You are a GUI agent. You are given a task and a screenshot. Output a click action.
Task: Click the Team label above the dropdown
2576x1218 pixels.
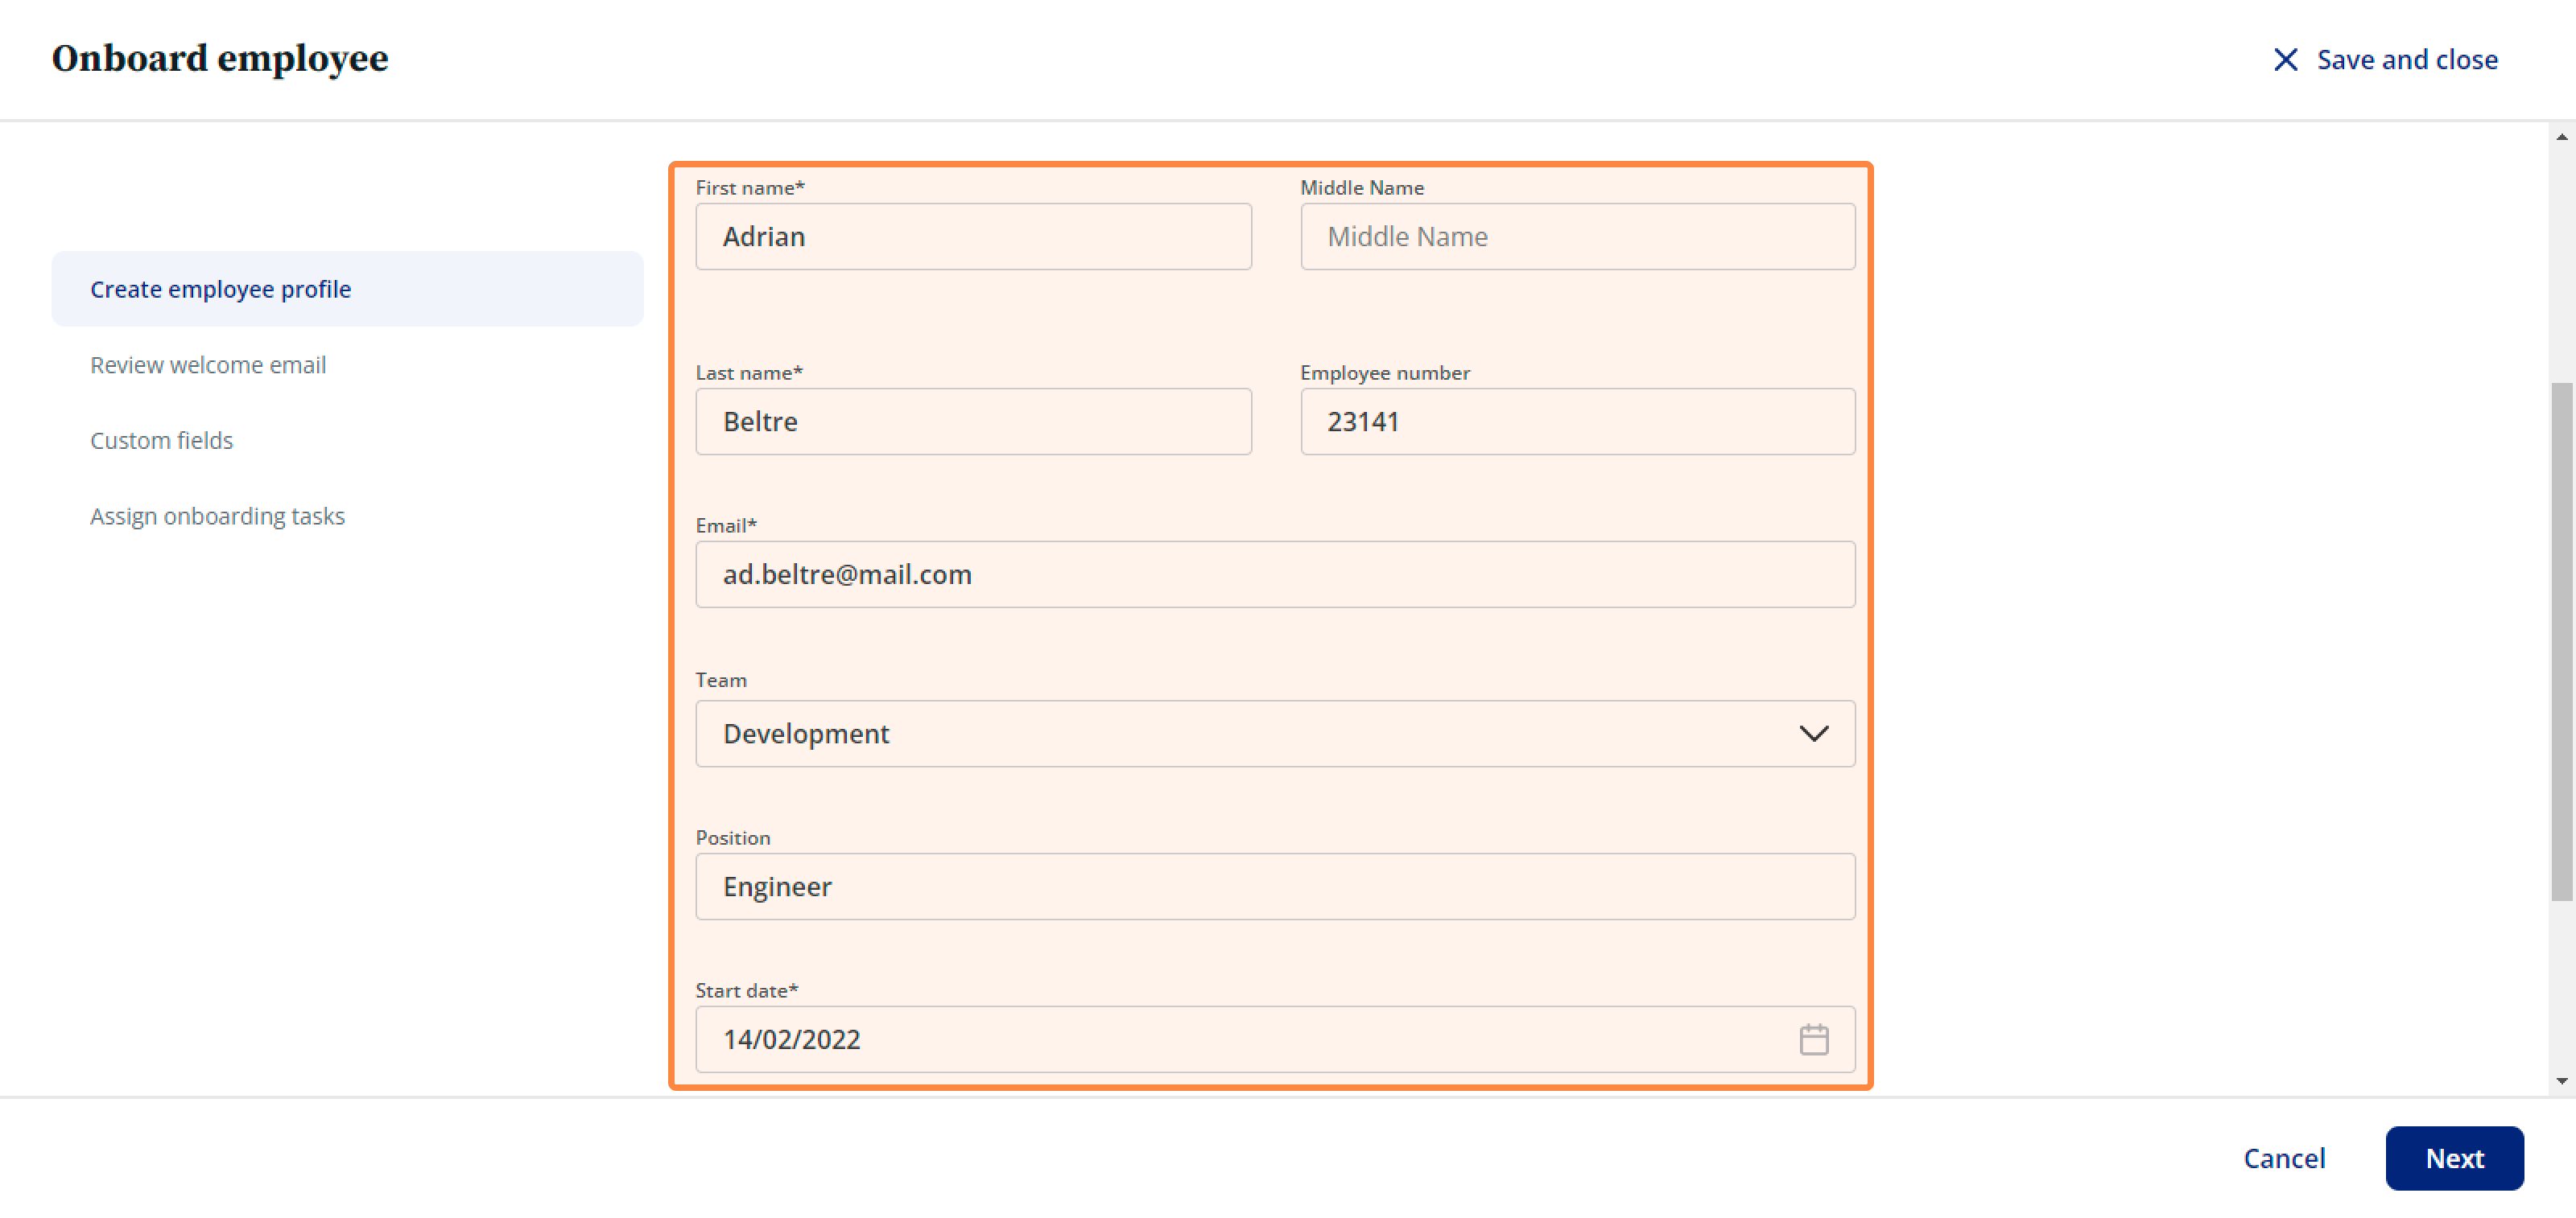click(721, 680)
